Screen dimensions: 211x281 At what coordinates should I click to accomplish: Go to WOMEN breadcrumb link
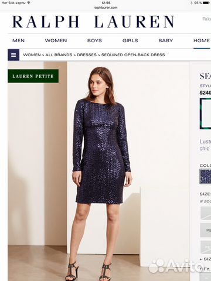[32, 55]
